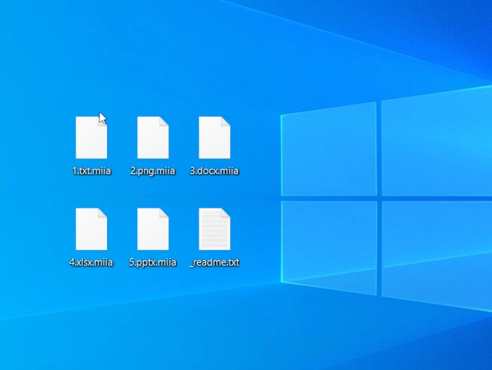Select the 1.txt.miia file icon
The image size is (492, 370).
pos(91,138)
